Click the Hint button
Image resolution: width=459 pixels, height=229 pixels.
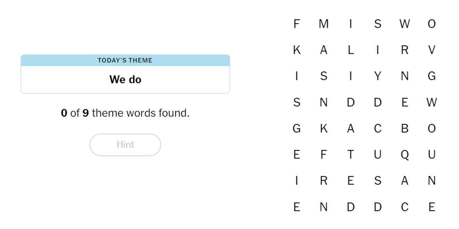pos(125,145)
